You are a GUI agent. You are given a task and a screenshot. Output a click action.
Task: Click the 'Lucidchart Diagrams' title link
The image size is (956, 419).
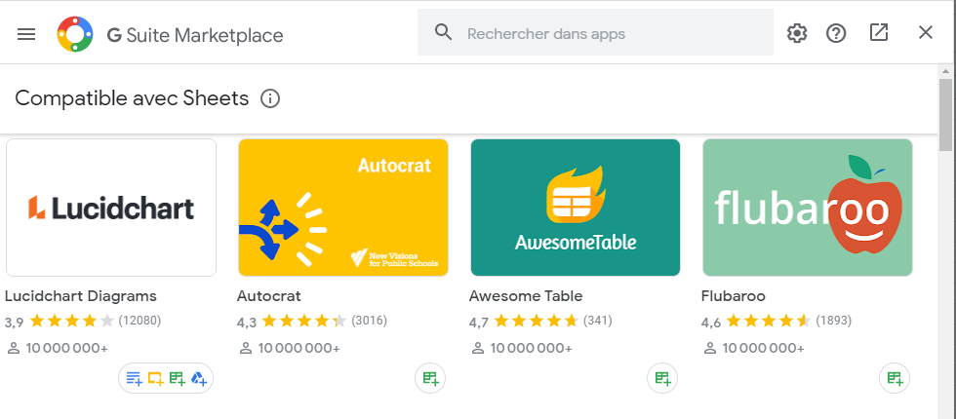(x=81, y=295)
